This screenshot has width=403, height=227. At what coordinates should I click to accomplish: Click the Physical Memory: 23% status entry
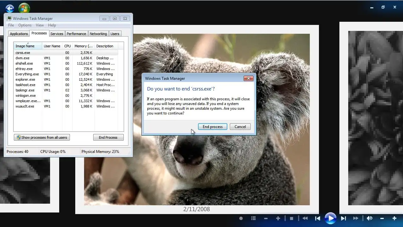coord(100,152)
